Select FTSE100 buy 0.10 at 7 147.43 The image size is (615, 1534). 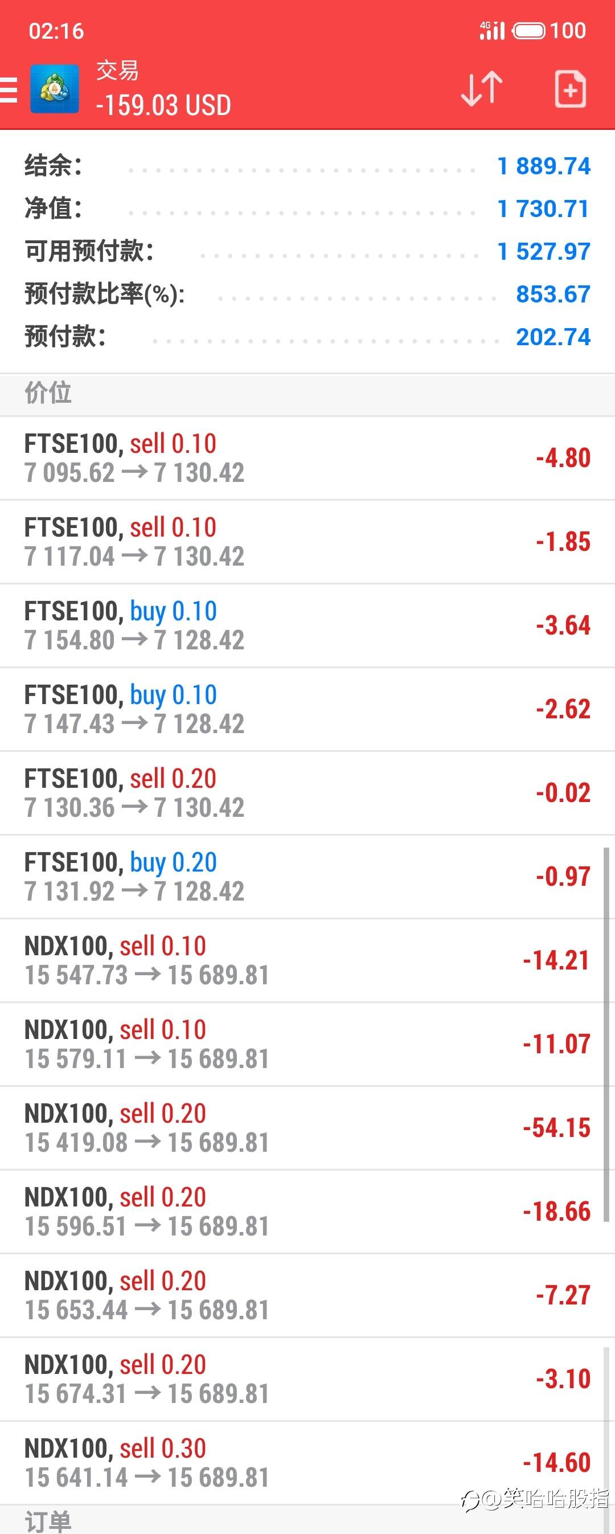click(307, 709)
